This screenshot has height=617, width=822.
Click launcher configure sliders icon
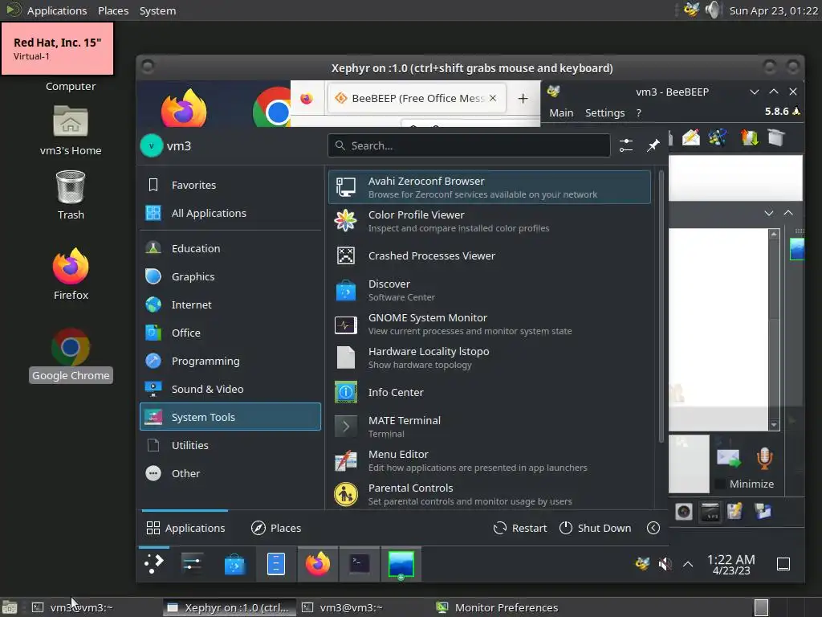(626, 145)
